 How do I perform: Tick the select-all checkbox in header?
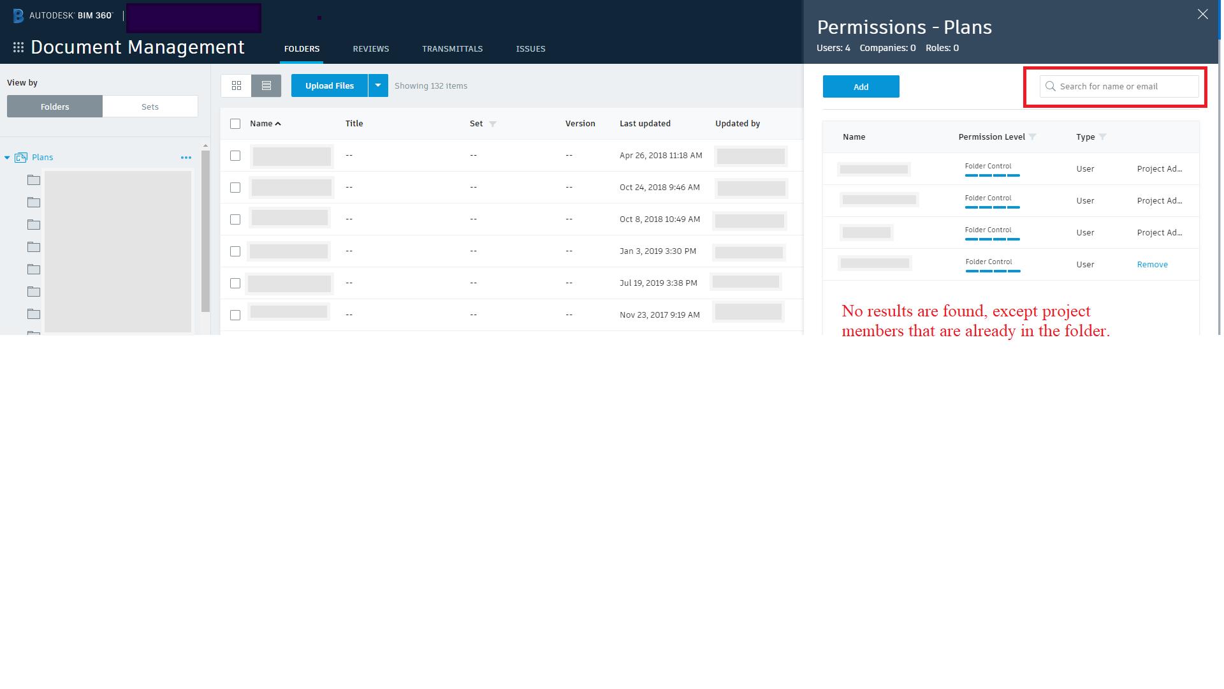[x=235, y=124]
